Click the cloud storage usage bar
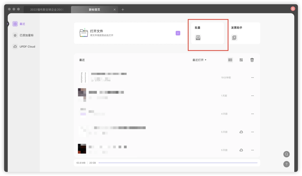 point(178,163)
